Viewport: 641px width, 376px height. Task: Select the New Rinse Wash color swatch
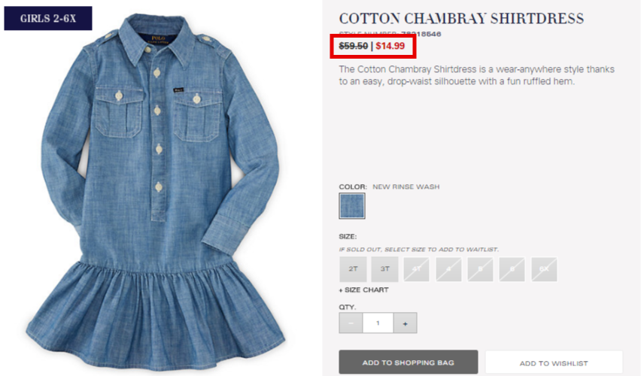tap(352, 206)
